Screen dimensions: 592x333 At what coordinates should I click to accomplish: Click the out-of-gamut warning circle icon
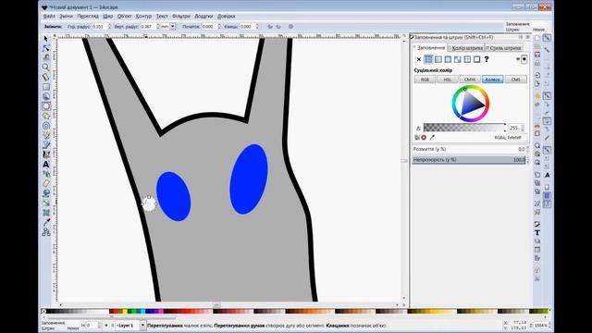tap(424, 138)
